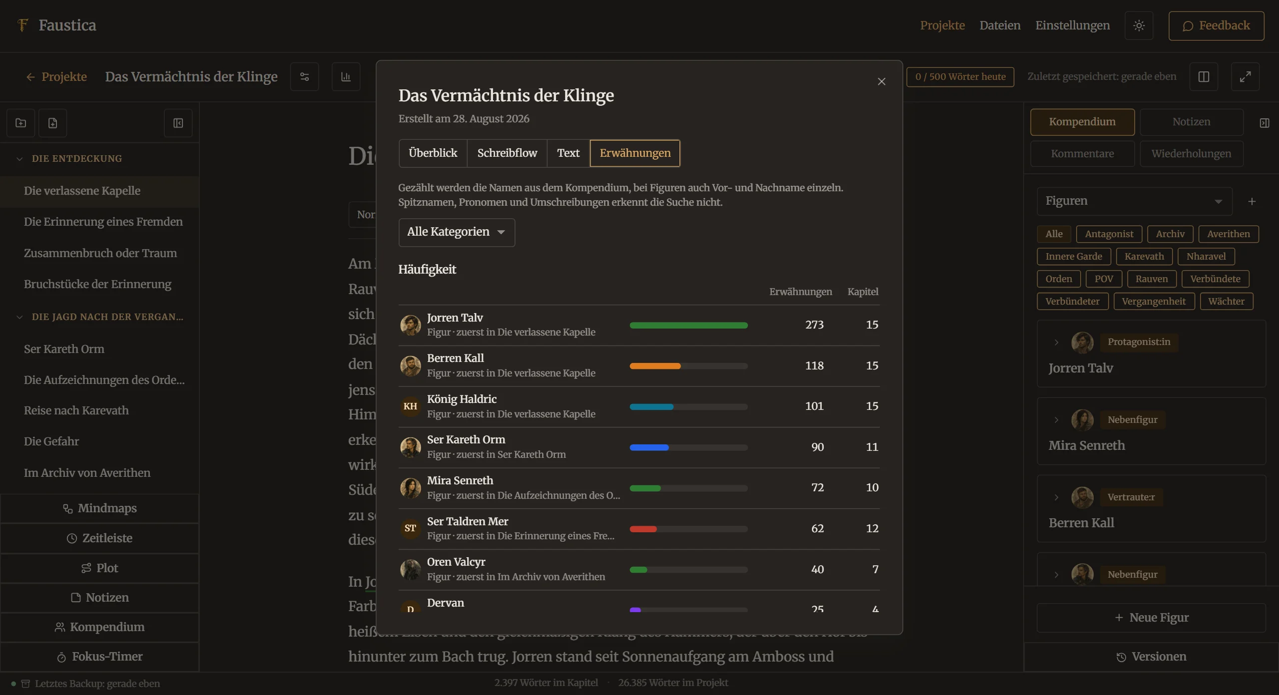Toggle light/dark theme sun icon
The image size is (1279, 695).
[1139, 25]
